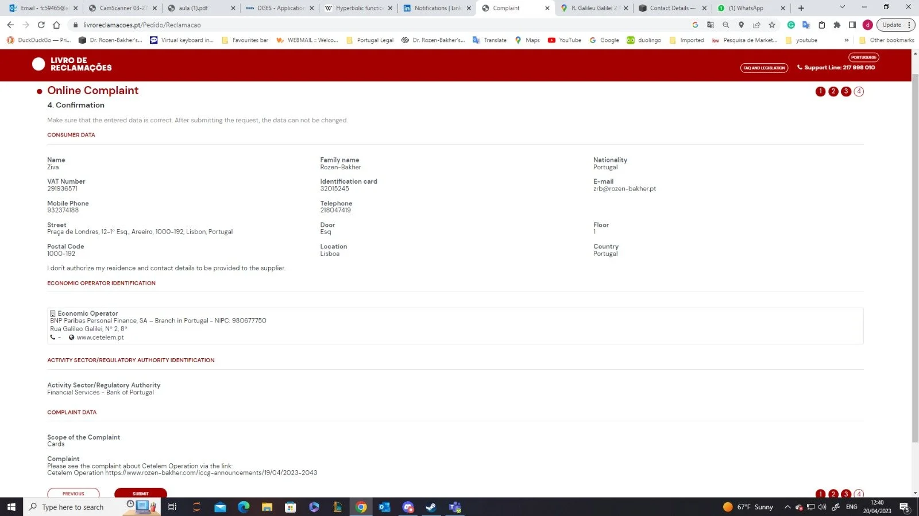Screen dimensions: 919x516
Task: Close the Complaint tab
Action: (547, 8)
